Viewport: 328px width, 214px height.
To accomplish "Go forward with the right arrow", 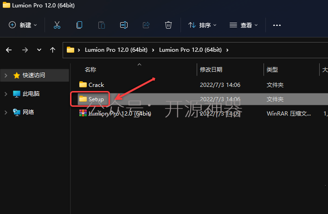I will 25,50.
